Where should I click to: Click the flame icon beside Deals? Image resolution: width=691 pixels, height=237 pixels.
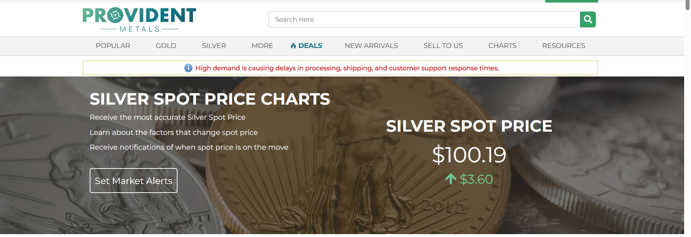pos(293,46)
